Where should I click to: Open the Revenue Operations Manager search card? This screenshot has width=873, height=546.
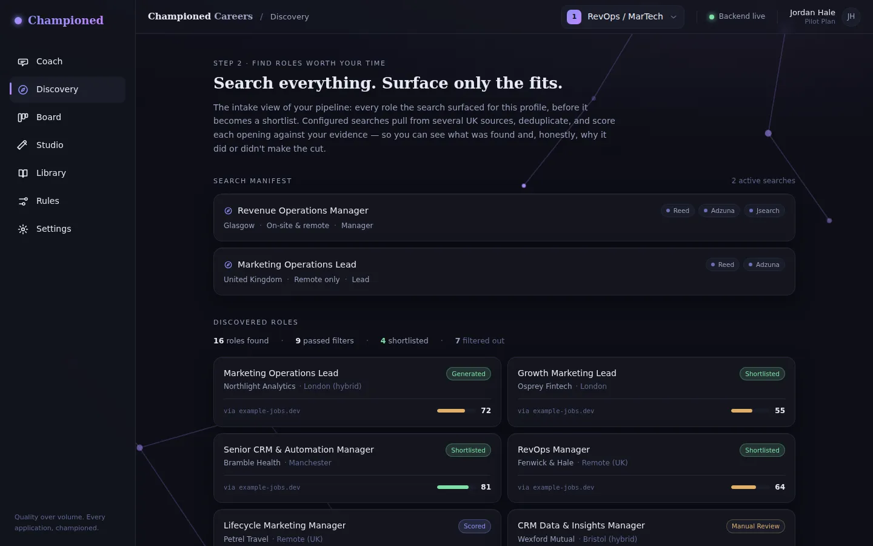[x=504, y=218]
